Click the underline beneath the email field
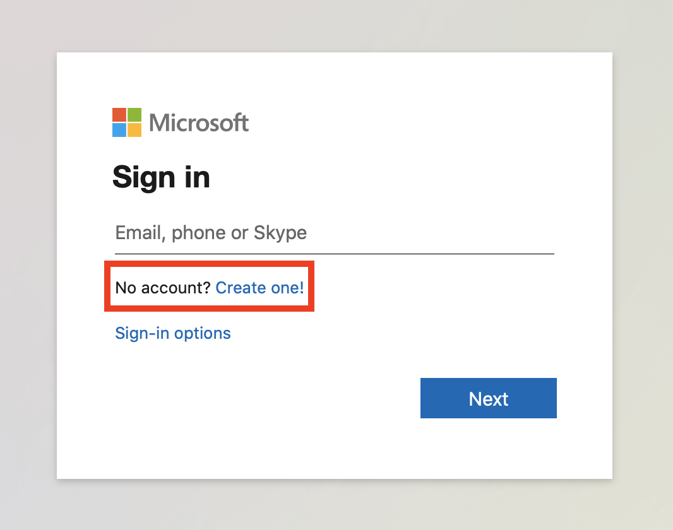This screenshot has width=673, height=530. click(x=333, y=254)
